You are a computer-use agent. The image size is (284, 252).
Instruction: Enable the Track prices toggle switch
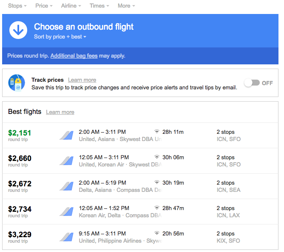coord(251,83)
